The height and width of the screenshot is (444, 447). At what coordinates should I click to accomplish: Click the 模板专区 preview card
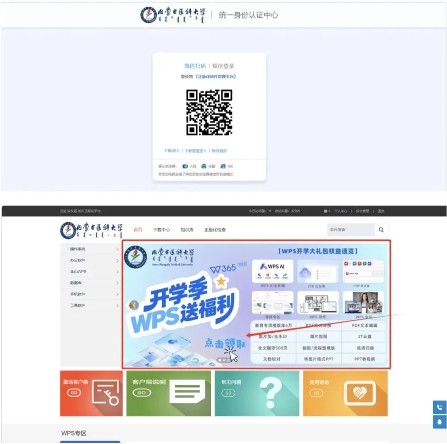click(x=273, y=303)
